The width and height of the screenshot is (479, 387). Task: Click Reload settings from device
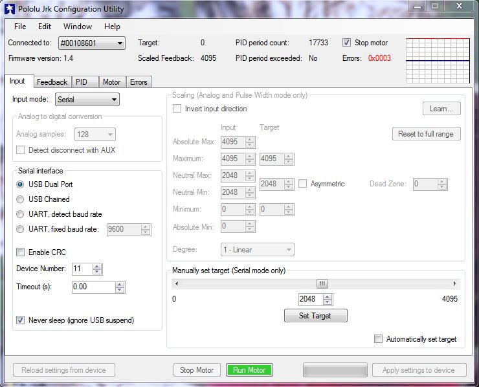64,370
